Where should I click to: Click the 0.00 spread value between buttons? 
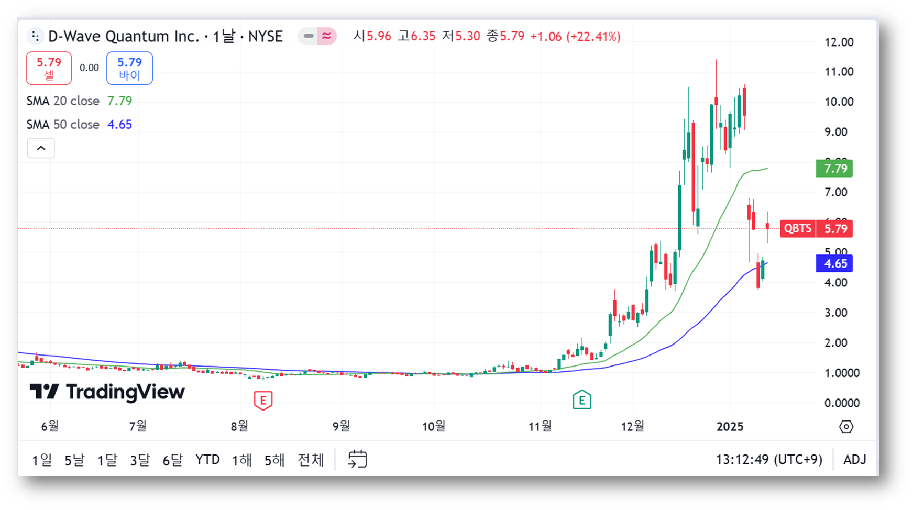point(89,68)
